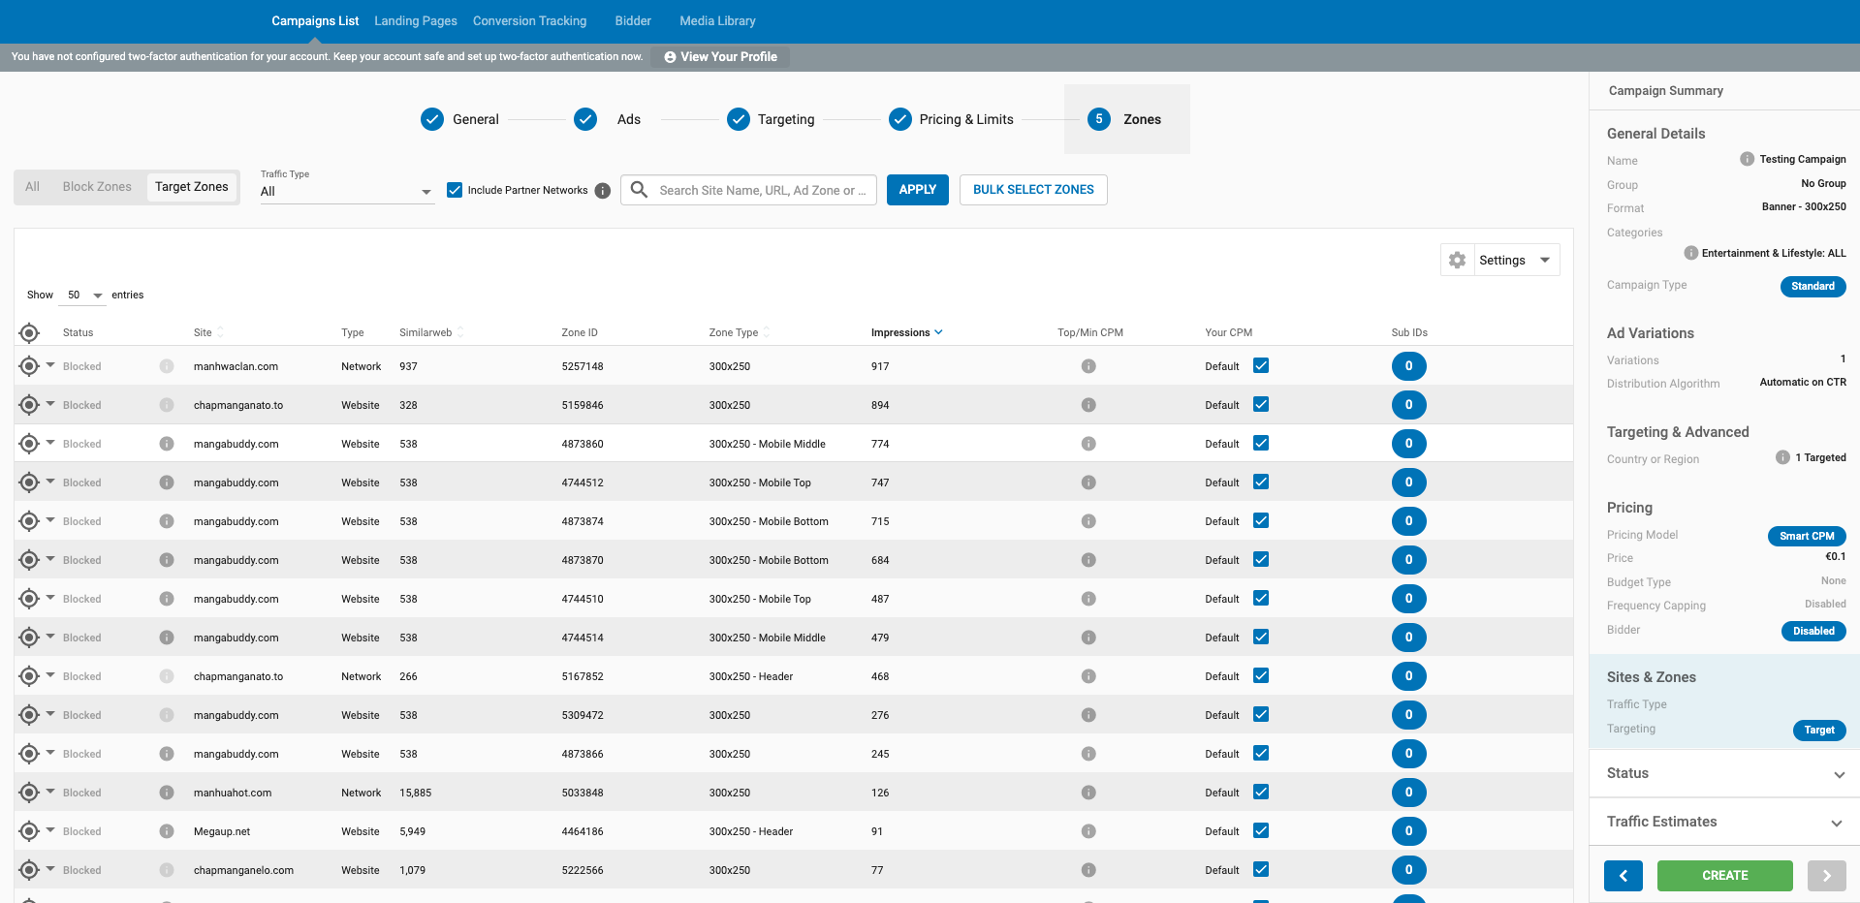1860x903 pixels.
Task: Click the Settings gear icon
Action: [1457, 261]
